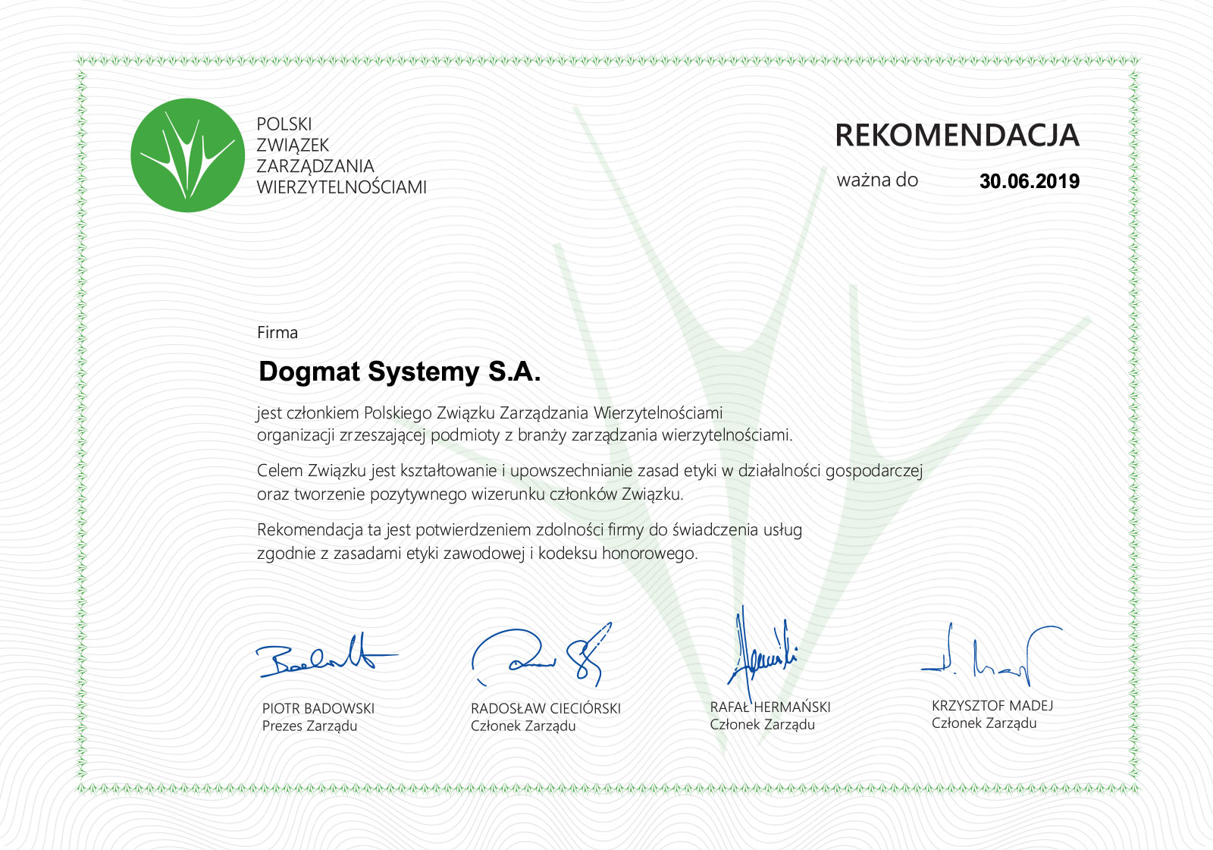Click Krzysztof Madej's signature

pos(992,656)
